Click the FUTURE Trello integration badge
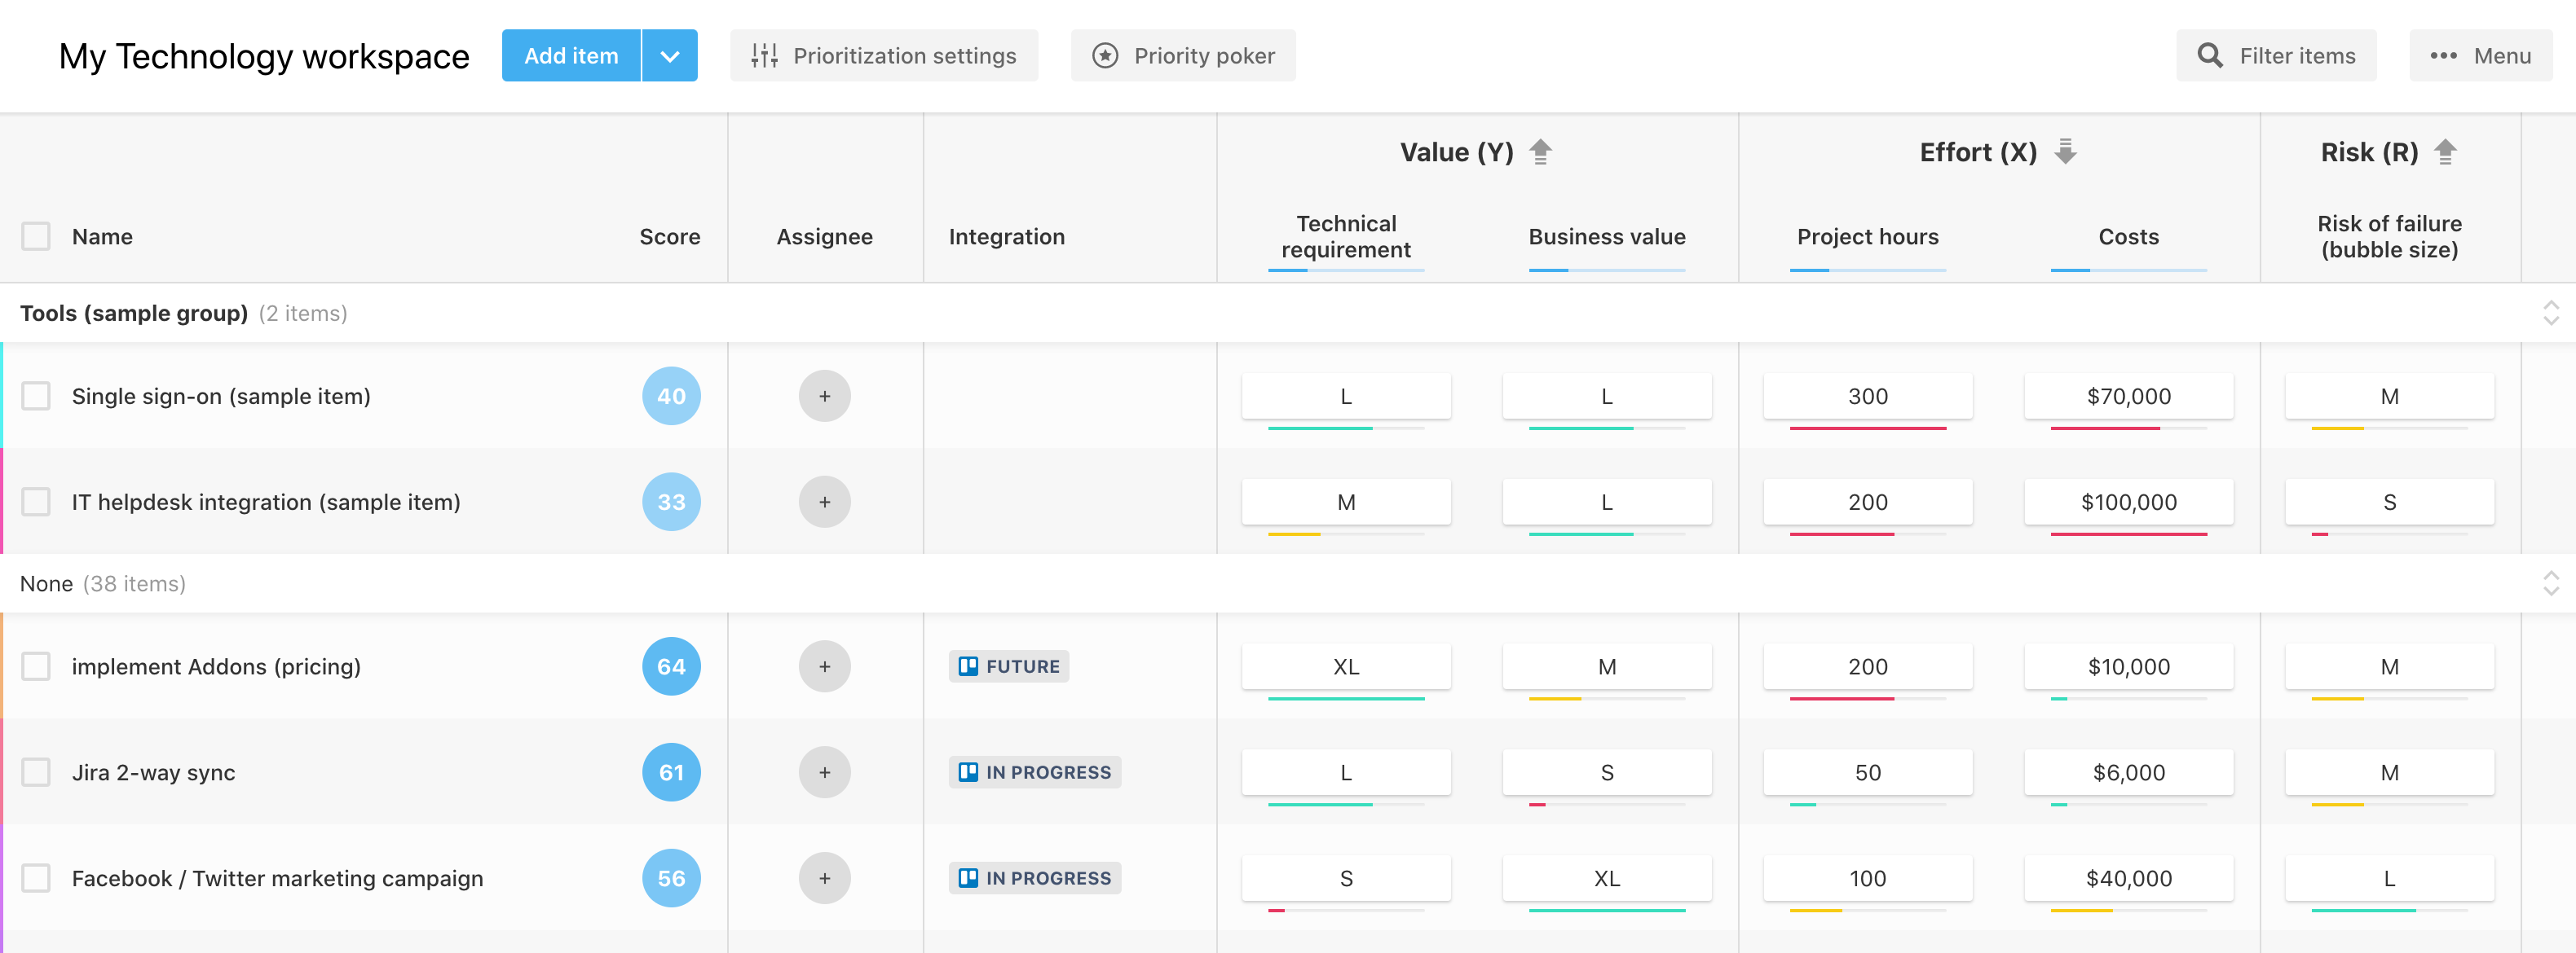This screenshot has height=953, width=2576. coord(1008,666)
